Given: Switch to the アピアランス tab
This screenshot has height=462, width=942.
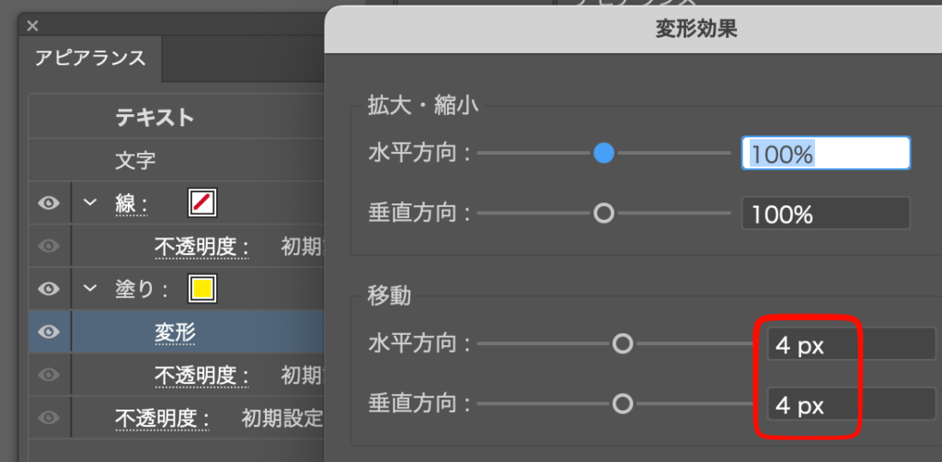Looking at the screenshot, I should click(x=90, y=59).
